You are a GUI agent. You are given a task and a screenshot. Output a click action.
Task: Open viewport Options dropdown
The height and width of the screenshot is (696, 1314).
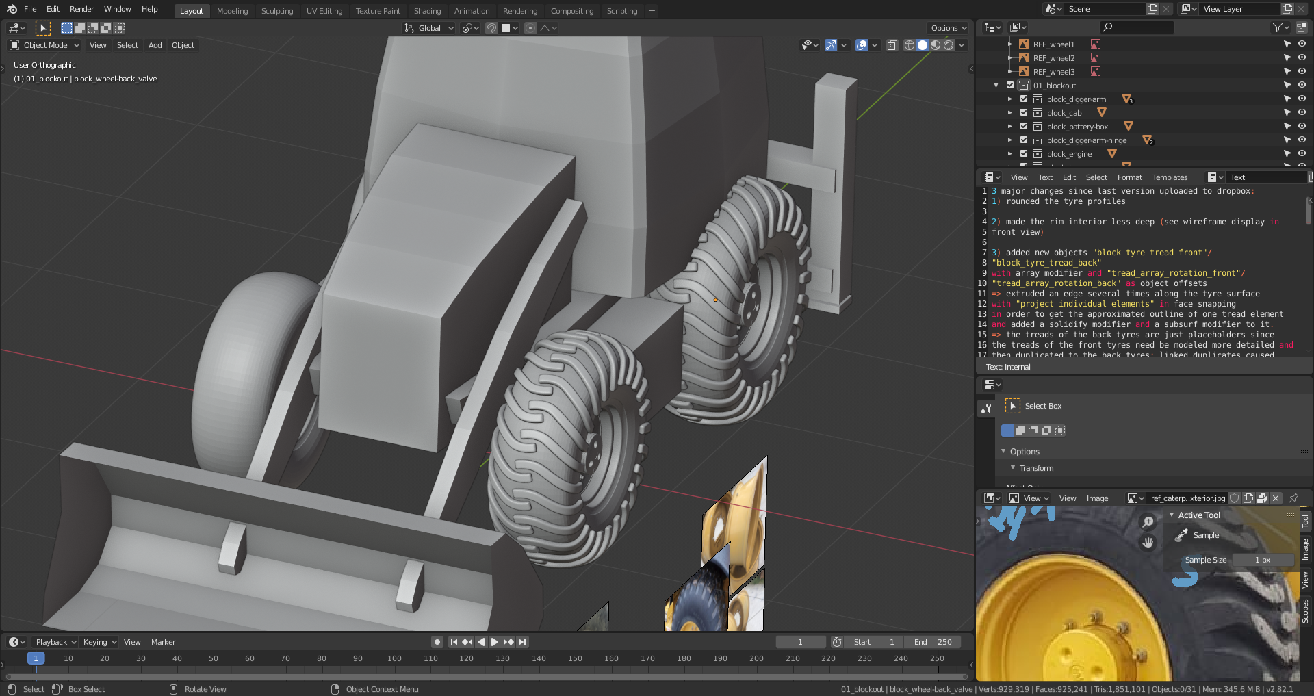pos(949,28)
